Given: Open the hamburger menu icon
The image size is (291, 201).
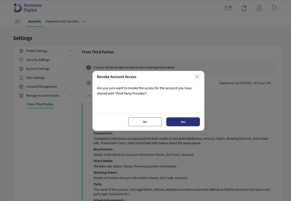Looking at the screenshot, I should pyautogui.click(x=18, y=21).
